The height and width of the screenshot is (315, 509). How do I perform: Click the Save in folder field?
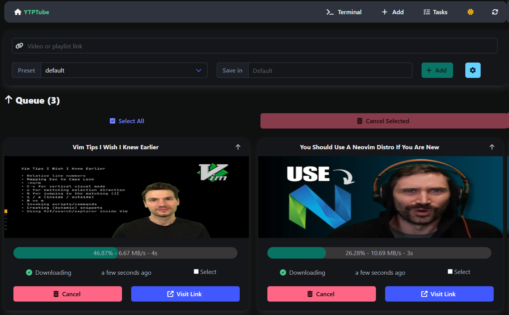330,70
